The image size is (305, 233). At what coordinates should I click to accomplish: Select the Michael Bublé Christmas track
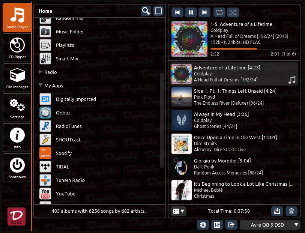point(234,190)
